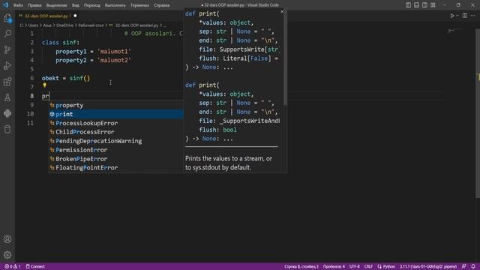The image size is (480, 270).
Task: Open the Вид menu
Action: coord(75,5)
